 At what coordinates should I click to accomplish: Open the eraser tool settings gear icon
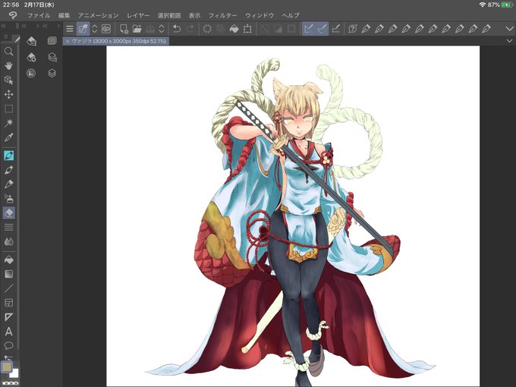tap(31, 57)
